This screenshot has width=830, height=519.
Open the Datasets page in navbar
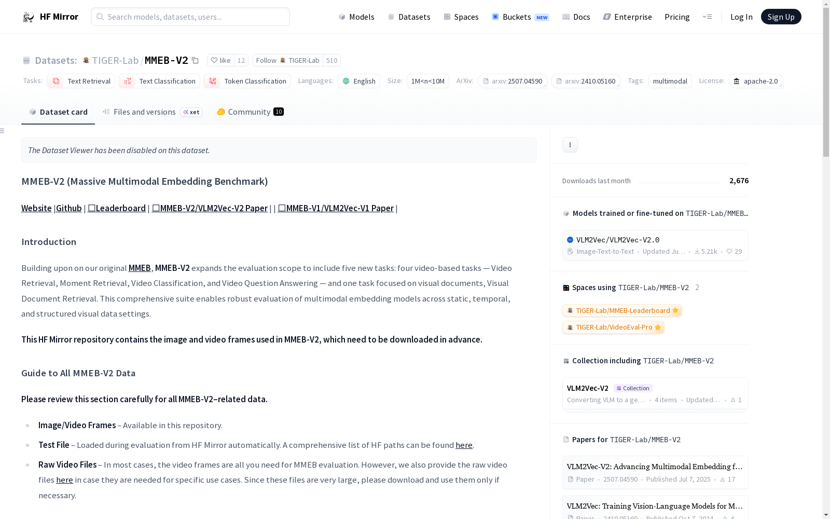(x=409, y=17)
